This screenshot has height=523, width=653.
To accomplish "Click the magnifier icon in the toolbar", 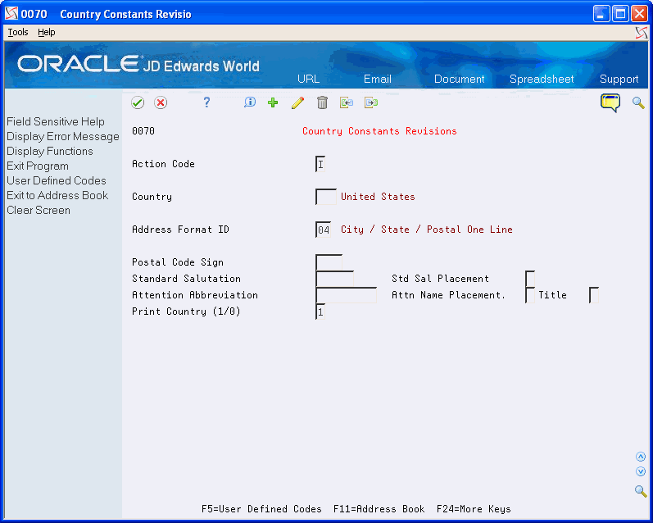I will point(638,102).
